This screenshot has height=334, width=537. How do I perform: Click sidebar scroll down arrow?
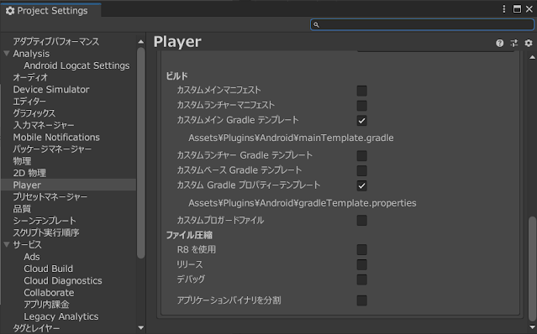[140, 327]
